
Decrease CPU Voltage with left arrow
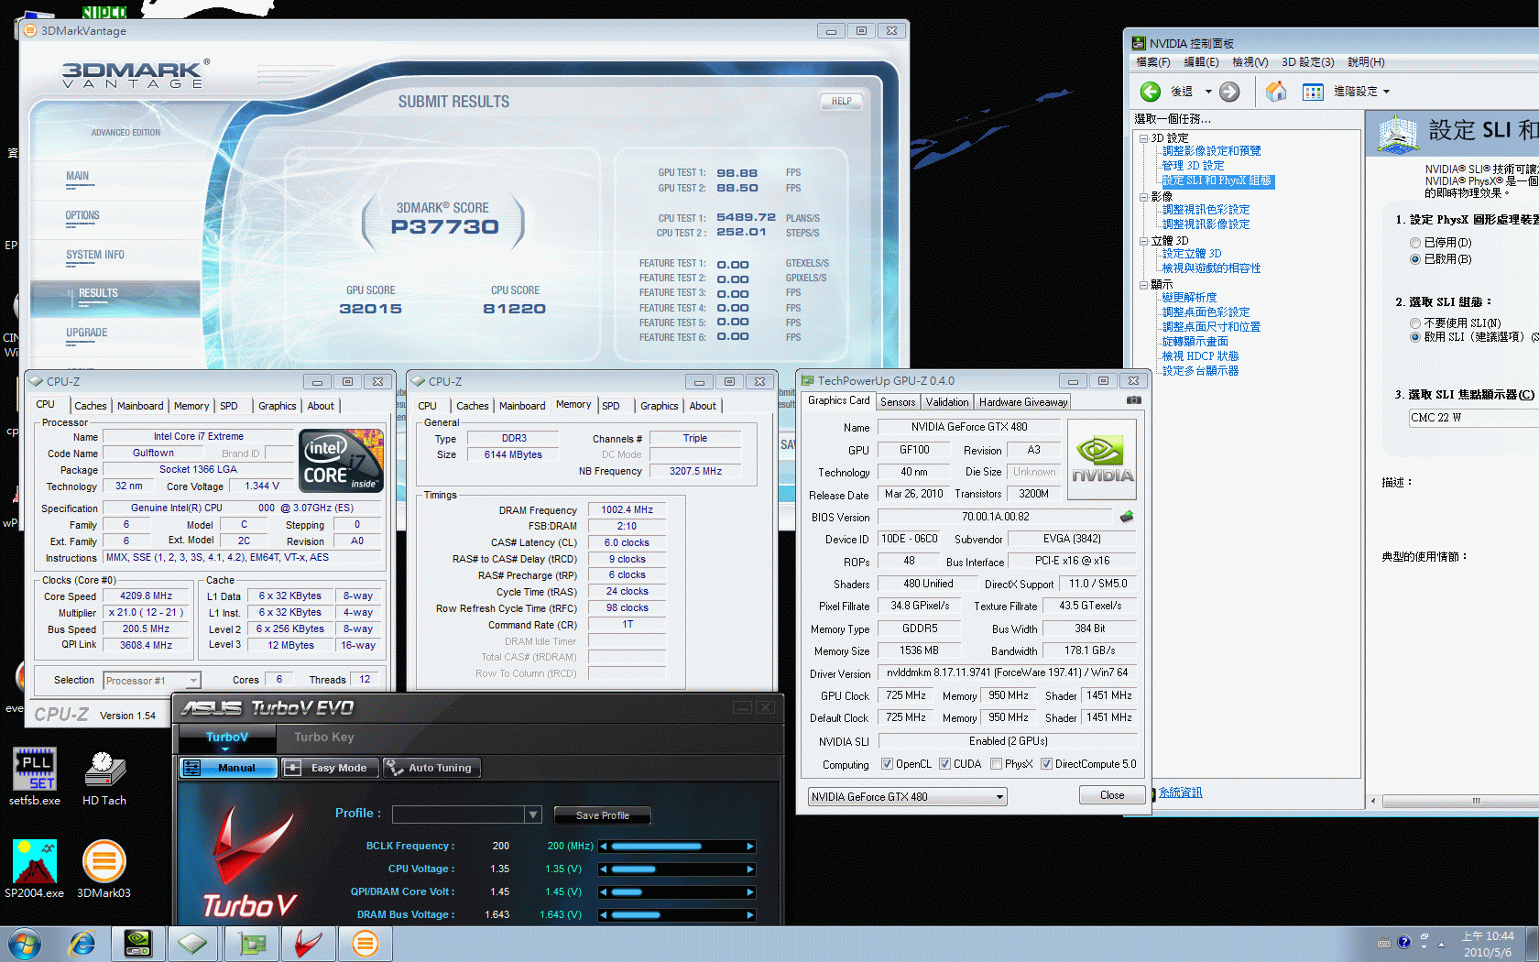(604, 869)
